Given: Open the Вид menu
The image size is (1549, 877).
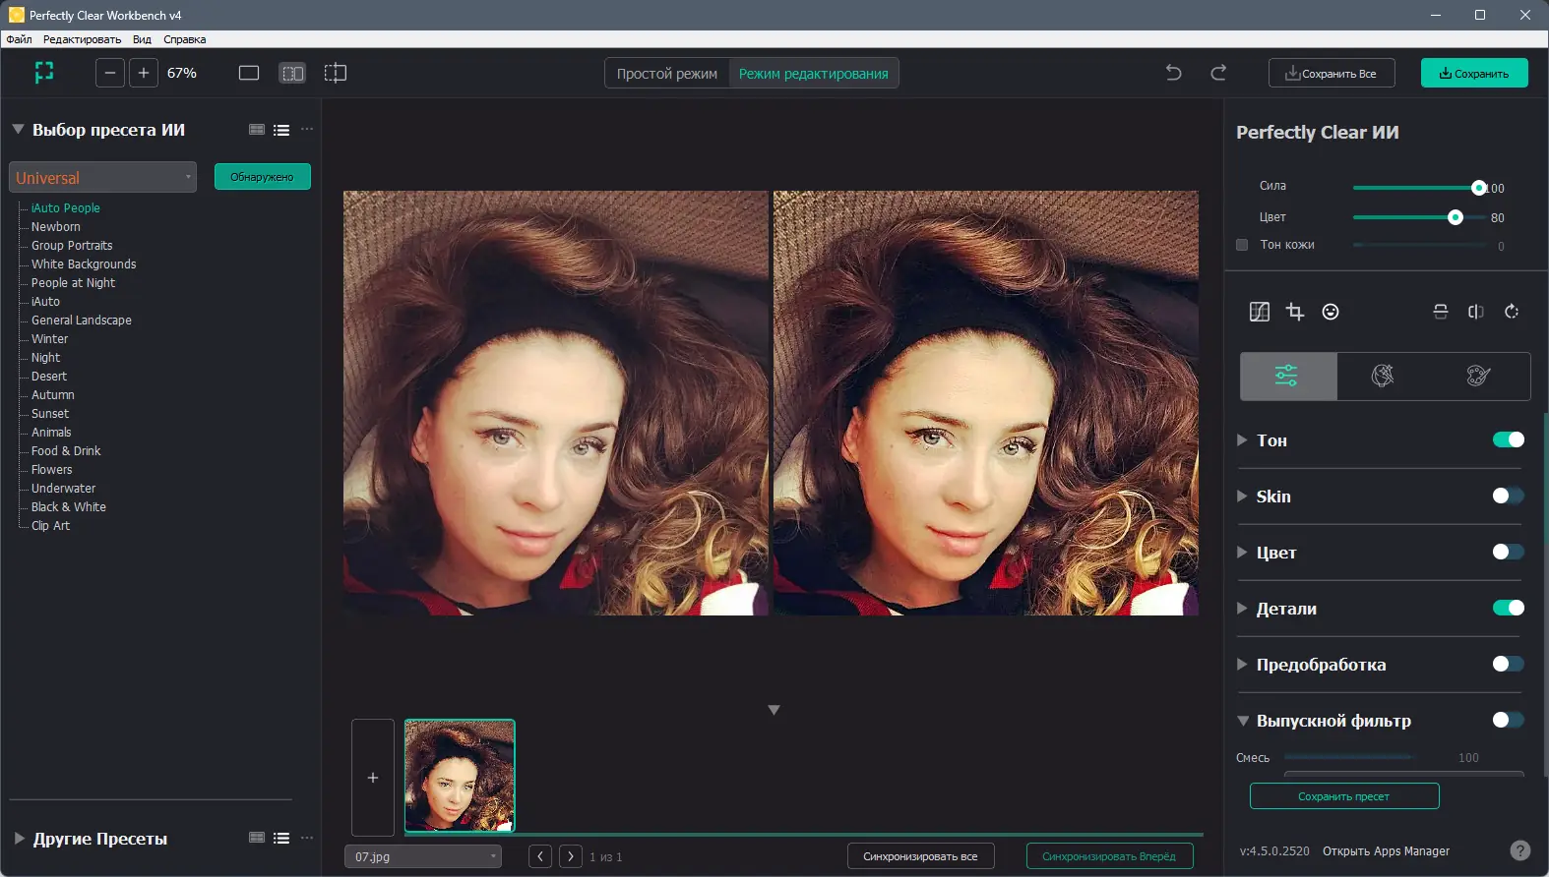Looking at the screenshot, I should [142, 39].
